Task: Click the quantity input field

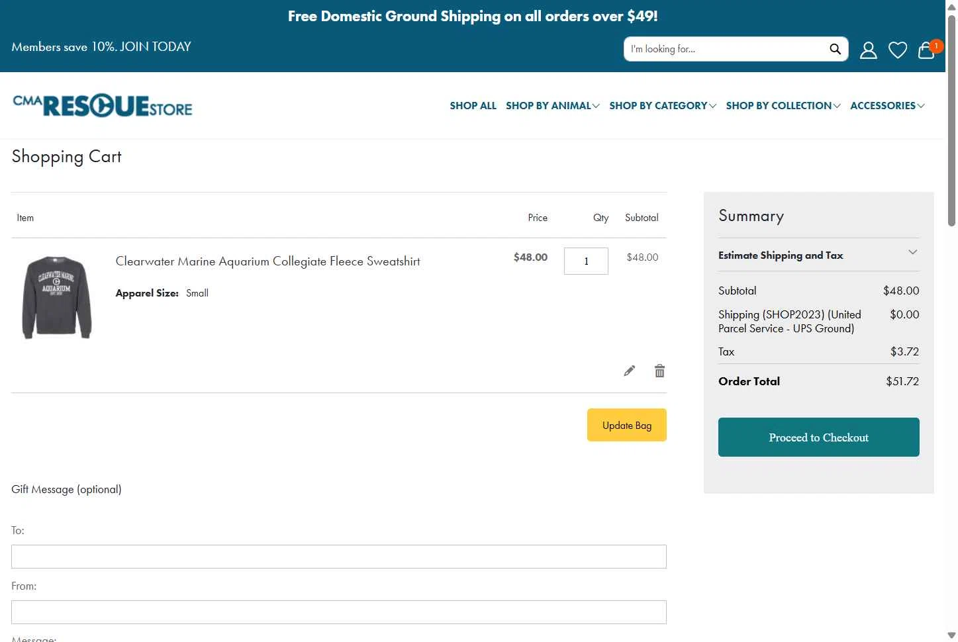Action: pyautogui.click(x=586, y=261)
